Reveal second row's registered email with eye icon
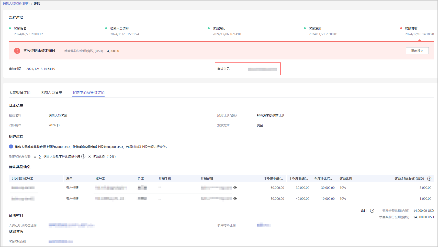The height and width of the screenshot is (247, 438). 235,199
